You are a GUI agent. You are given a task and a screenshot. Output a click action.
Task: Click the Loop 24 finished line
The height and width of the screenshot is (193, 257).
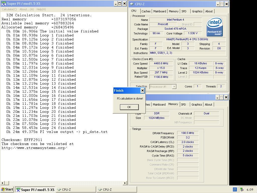[41, 128]
